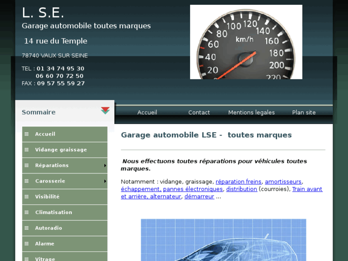Image resolution: width=348 pixels, height=261 pixels.
Task: Click 78740 VAUX SUR SEINE text
Action: coord(55,56)
